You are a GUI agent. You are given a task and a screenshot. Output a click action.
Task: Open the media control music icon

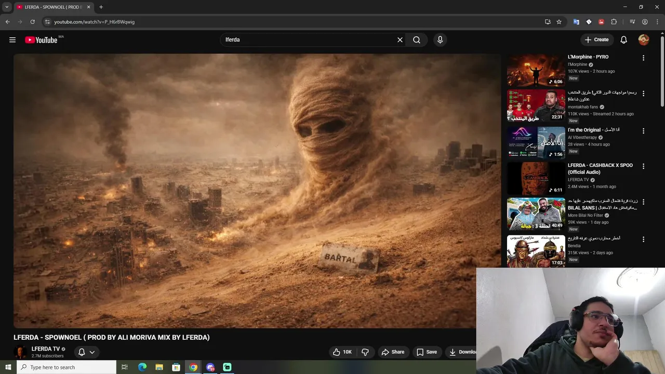pyautogui.click(x=632, y=22)
